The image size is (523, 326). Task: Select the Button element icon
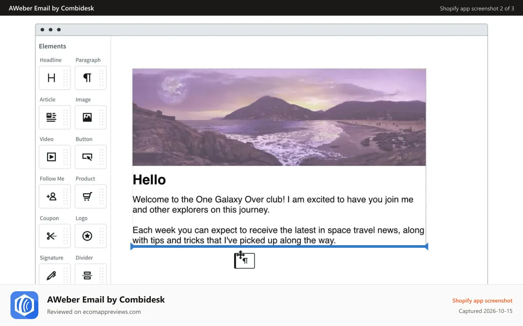[x=87, y=157]
